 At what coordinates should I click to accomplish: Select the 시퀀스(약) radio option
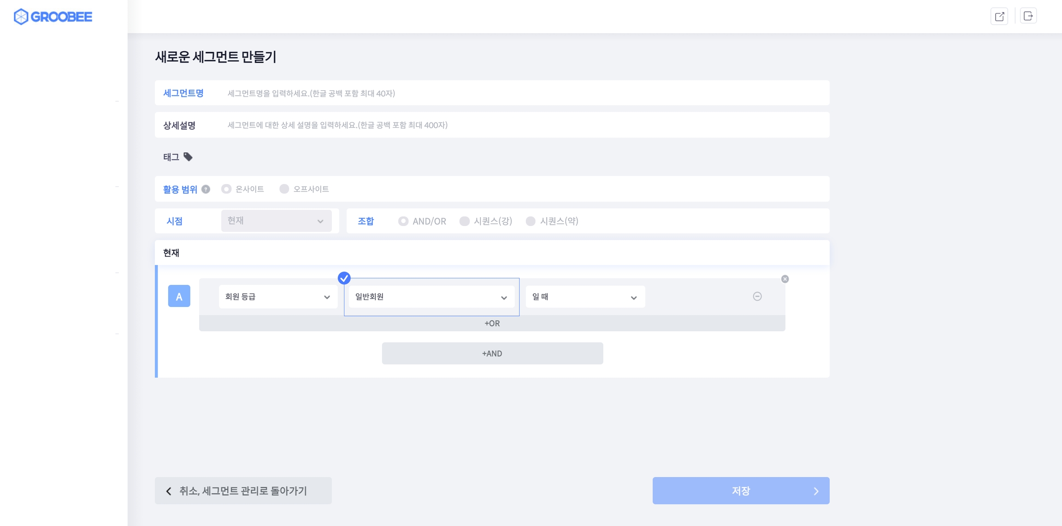point(531,221)
